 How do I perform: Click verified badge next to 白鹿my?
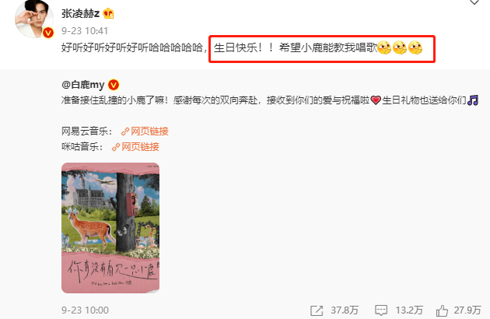coord(114,85)
